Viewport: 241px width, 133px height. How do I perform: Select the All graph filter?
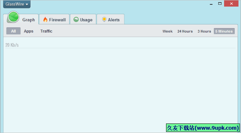[13, 31]
